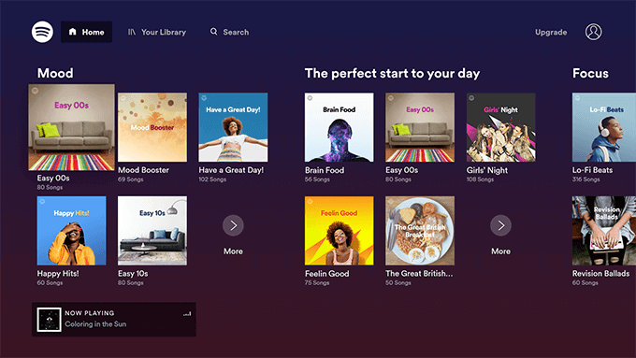Screen dimensions: 636x358
Task: Open the Home tab
Action: (x=86, y=32)
